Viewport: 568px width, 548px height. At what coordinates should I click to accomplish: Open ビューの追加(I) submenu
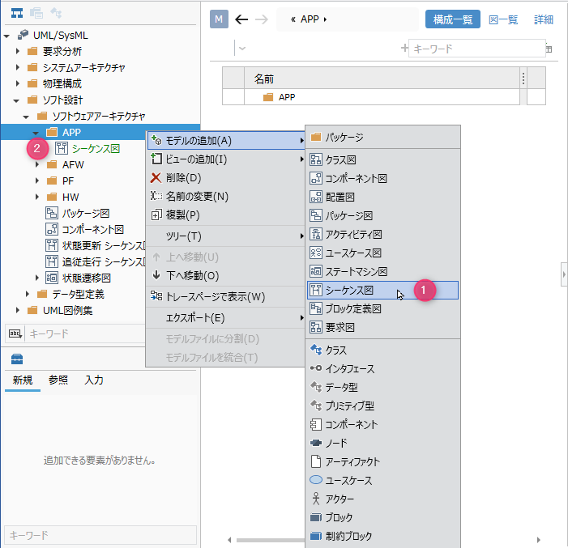tap(226, 159)
